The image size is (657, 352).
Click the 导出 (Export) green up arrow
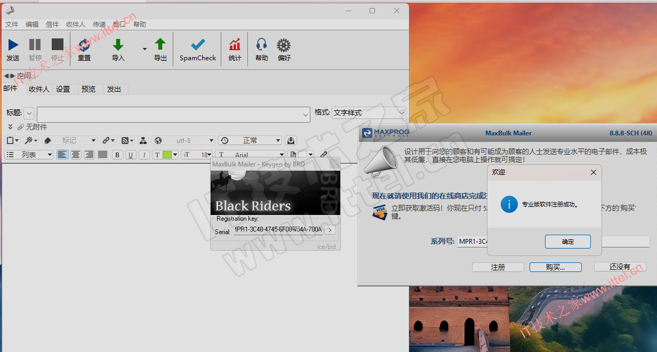160,45
